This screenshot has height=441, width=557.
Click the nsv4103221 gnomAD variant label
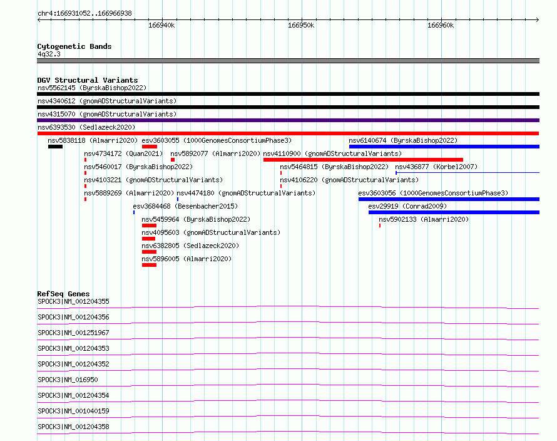[153, 180]
